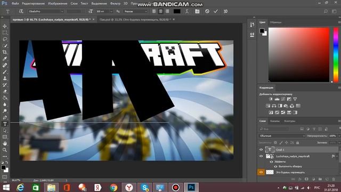
Task: Select the Eyedropper tool
Action: coord(5,59)
